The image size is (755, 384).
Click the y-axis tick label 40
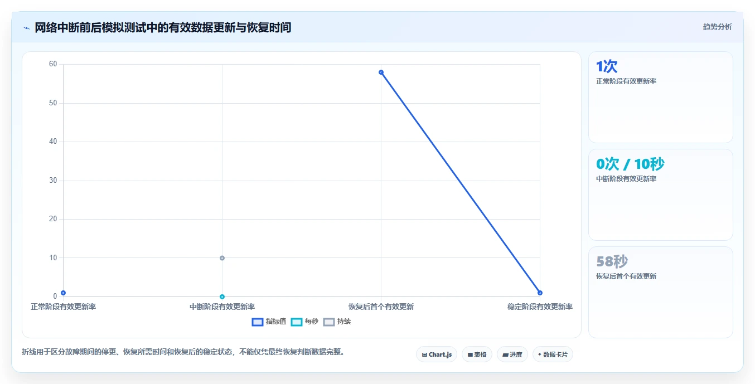point(53,142)
